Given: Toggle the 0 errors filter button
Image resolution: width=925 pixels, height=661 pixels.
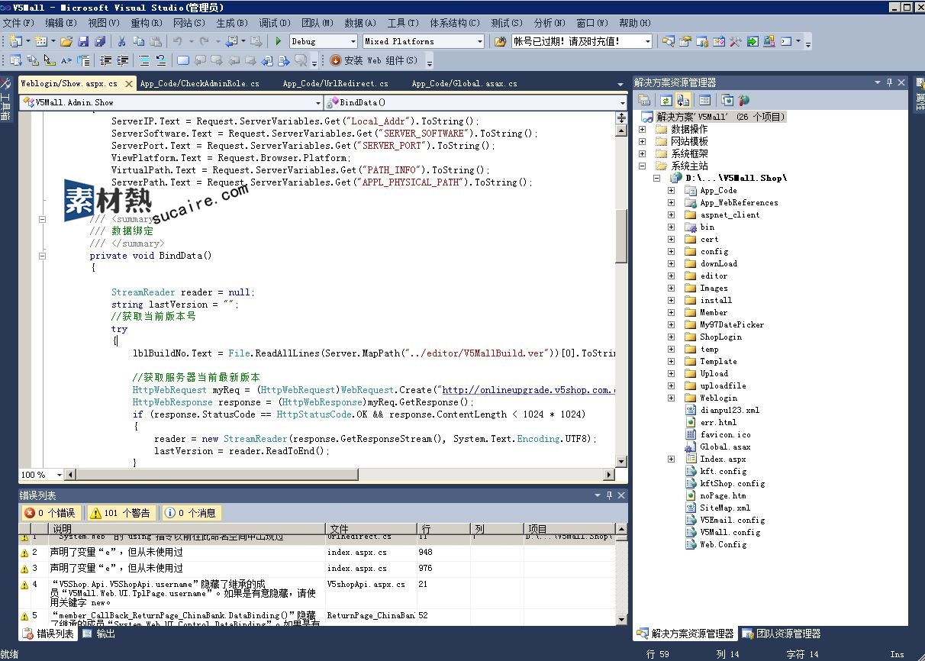Looking at the screenshot, I should (51, 513).
